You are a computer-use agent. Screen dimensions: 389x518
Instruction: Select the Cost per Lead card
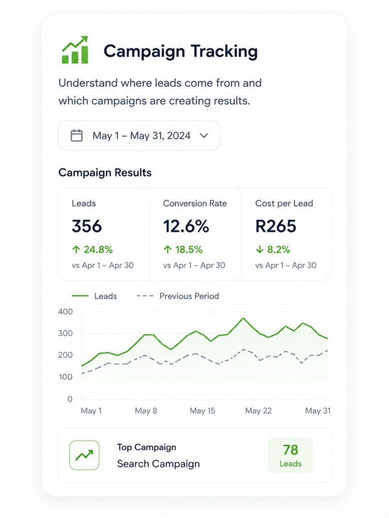tap(286, 234)
